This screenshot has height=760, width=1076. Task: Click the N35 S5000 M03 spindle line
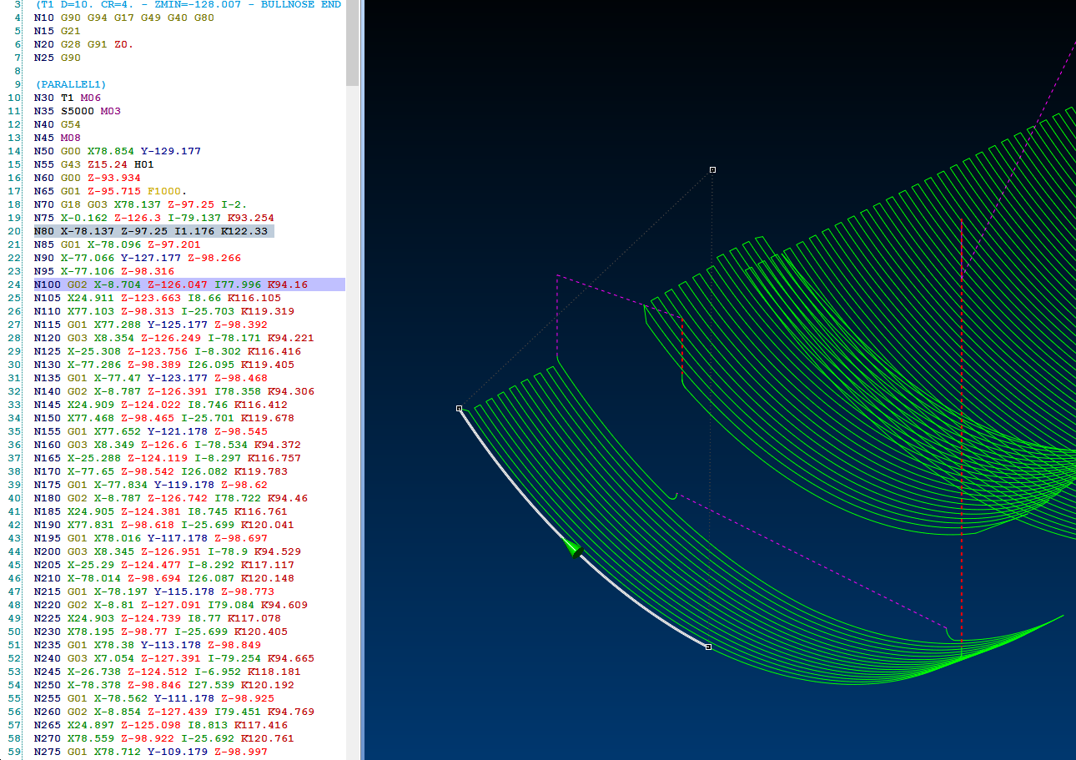pyautogui.click(x=88, y=111)
